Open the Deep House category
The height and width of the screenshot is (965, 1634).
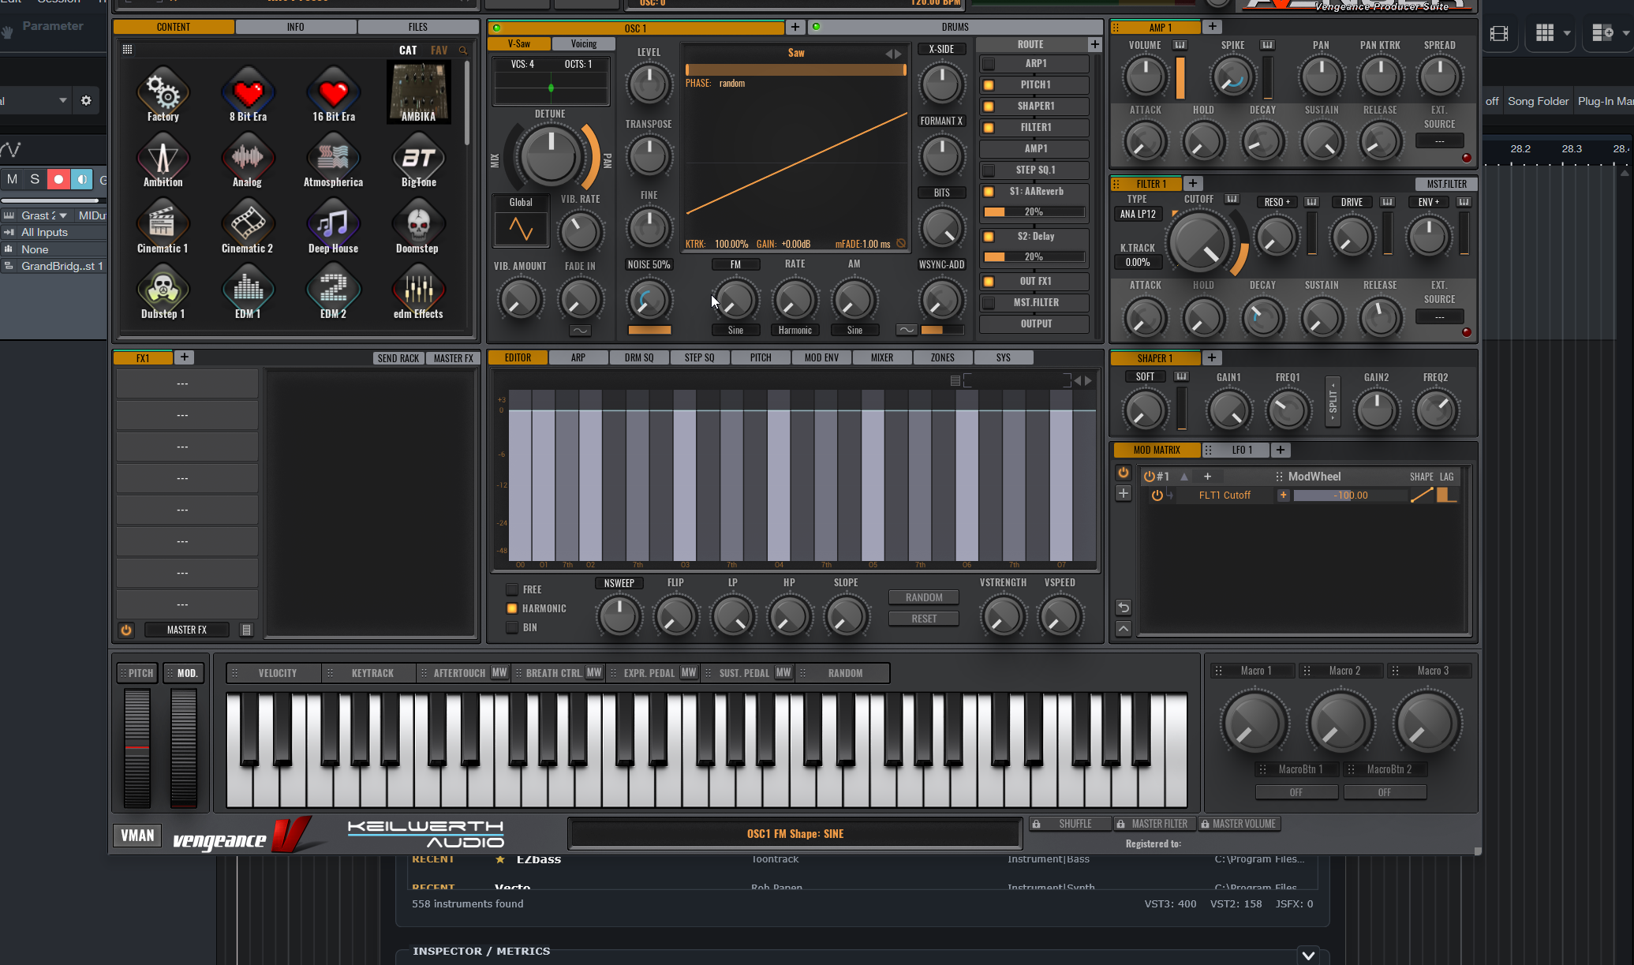pyautogui.click(x=333, y=226)
